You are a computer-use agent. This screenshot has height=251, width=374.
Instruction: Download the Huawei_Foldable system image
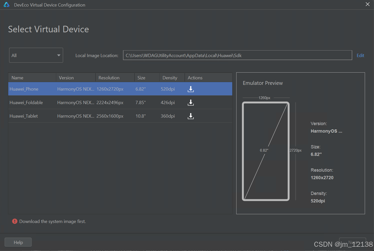click(191, 103)
